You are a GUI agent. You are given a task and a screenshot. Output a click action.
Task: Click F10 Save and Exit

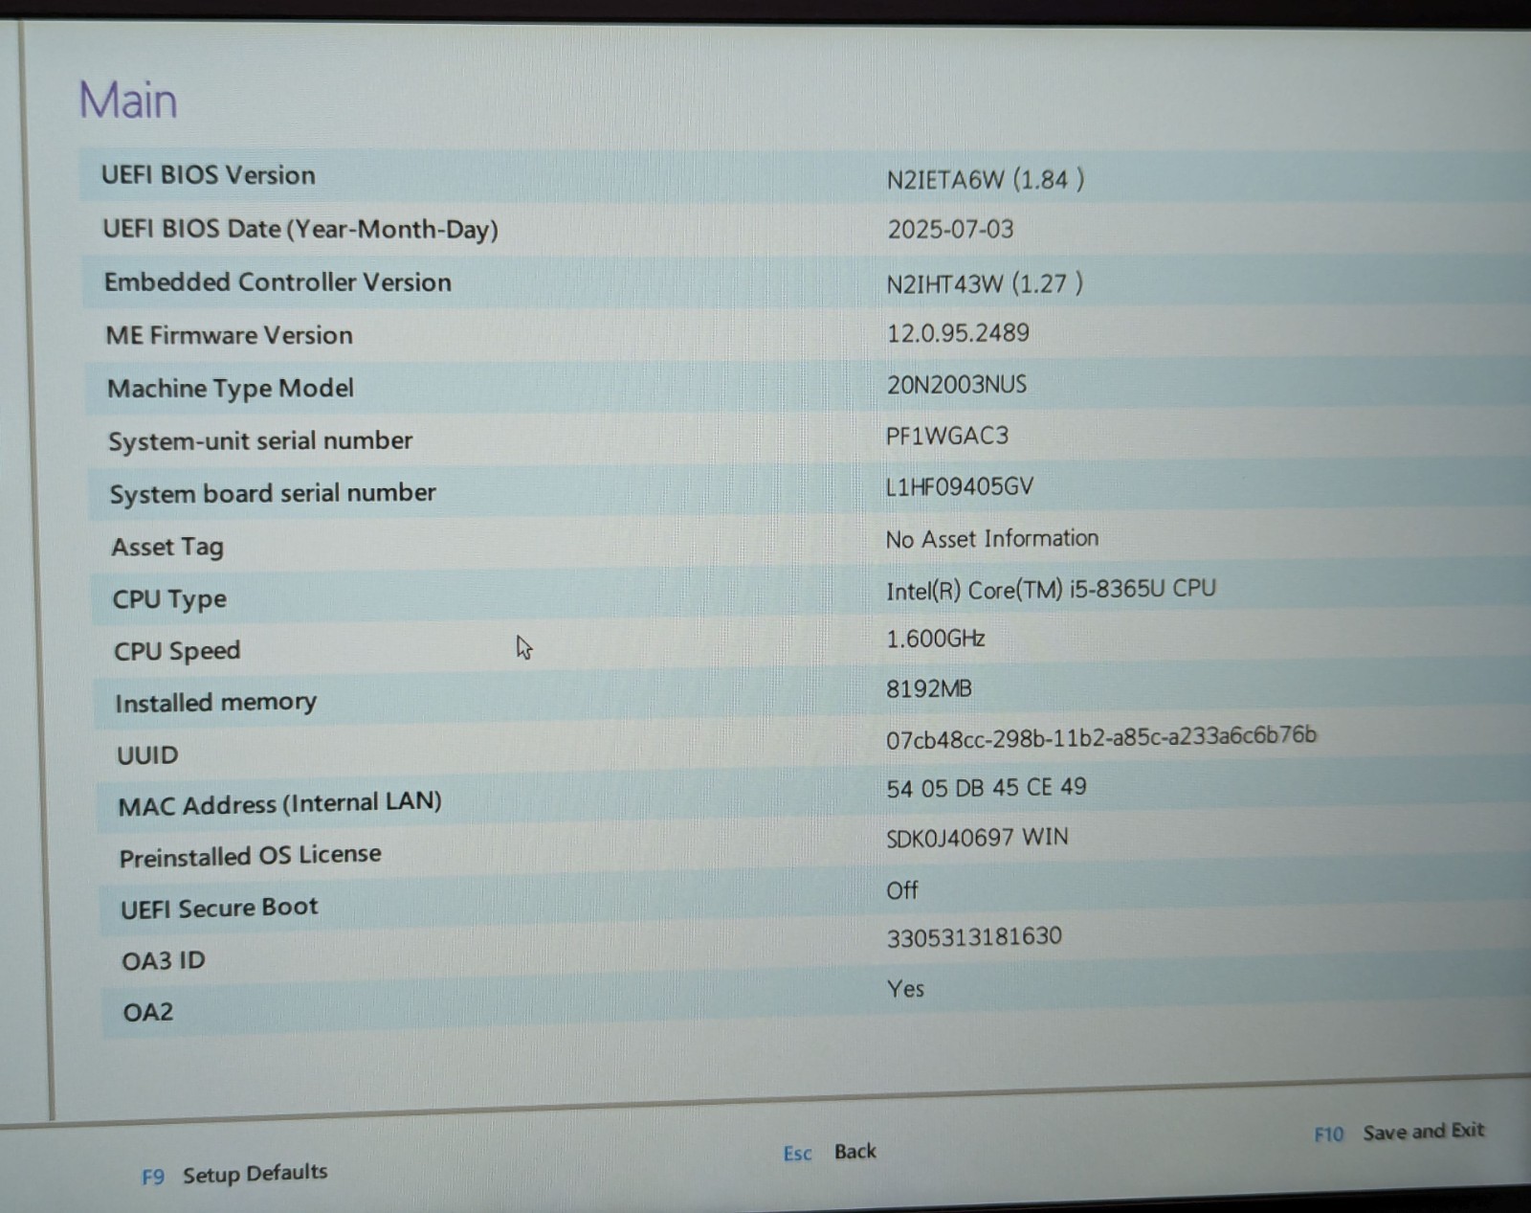(1399, 1132)
